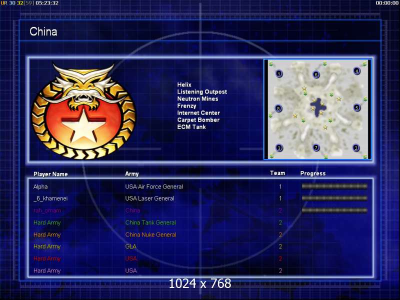Click the map preview thumbnail

pyautogui.click(x=317, y=109)
